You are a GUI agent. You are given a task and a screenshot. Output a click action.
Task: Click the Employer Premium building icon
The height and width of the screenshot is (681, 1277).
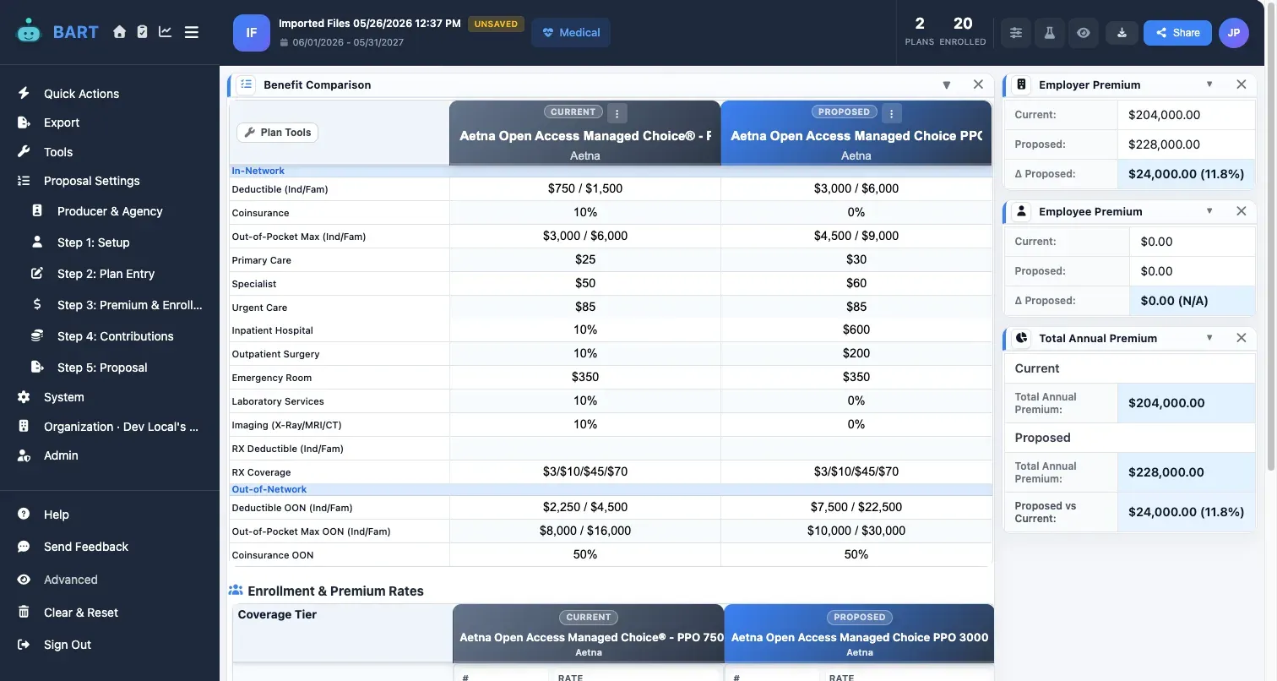(x=1021, y=84)
